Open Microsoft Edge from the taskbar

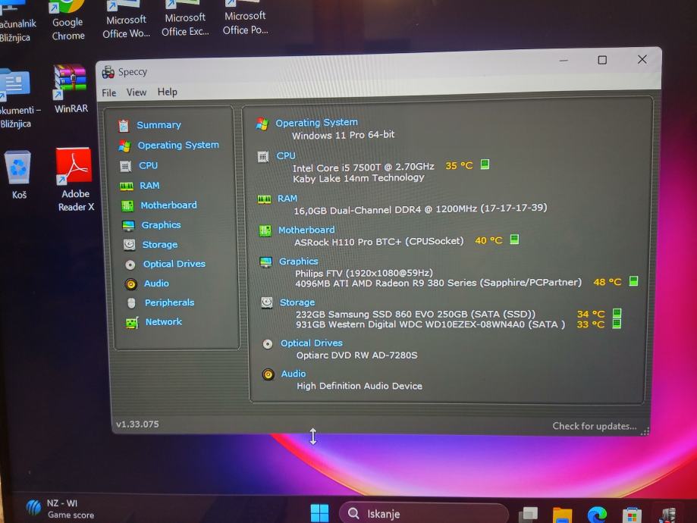(x=597, y=515)
